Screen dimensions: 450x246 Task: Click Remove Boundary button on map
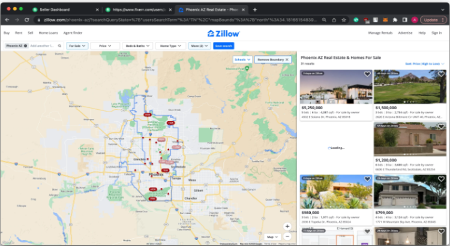274,59
